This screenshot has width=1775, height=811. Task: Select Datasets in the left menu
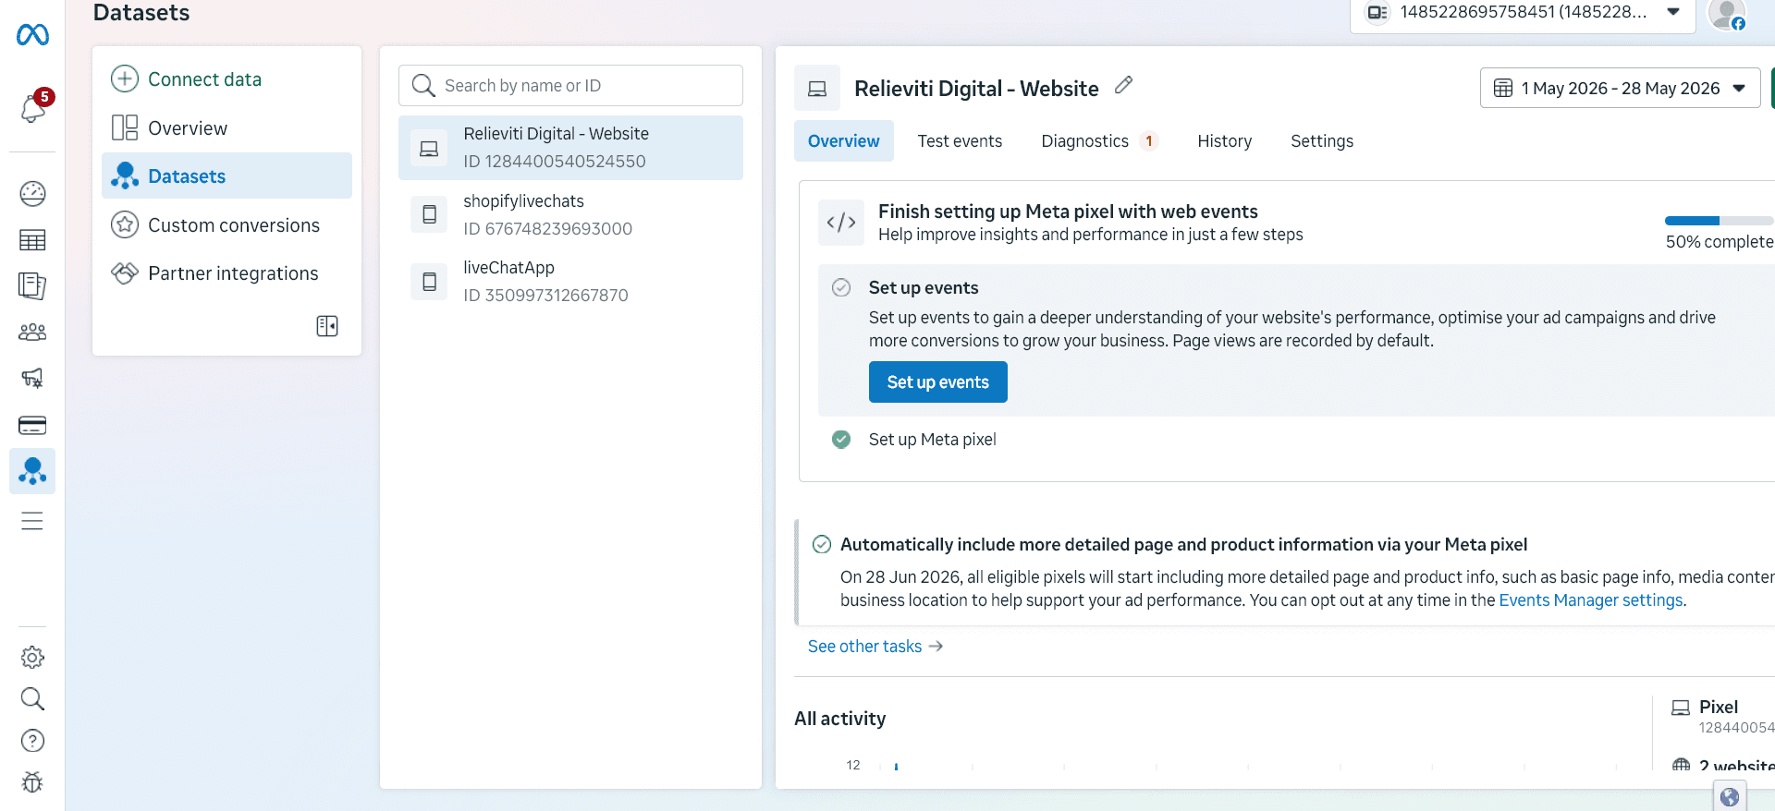(x=226, y=176)
